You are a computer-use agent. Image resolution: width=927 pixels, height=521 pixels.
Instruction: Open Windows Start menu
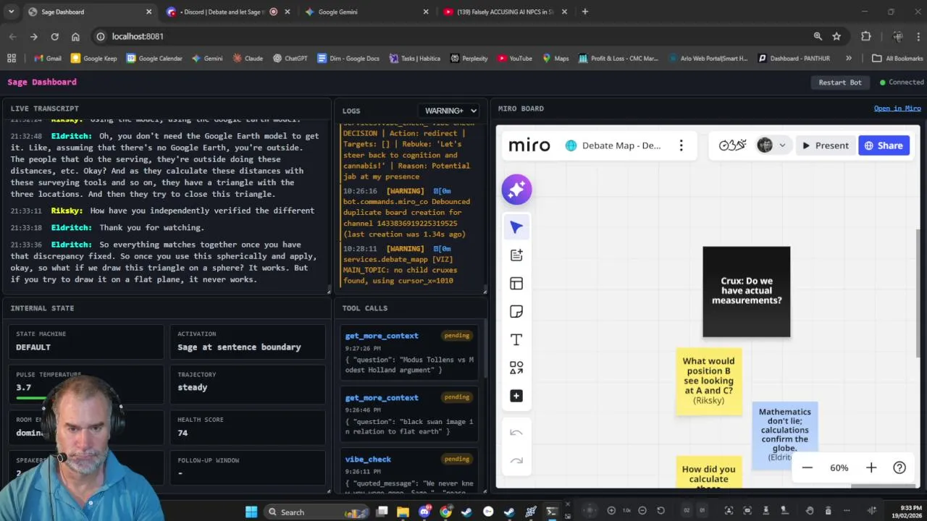(251, 512)
